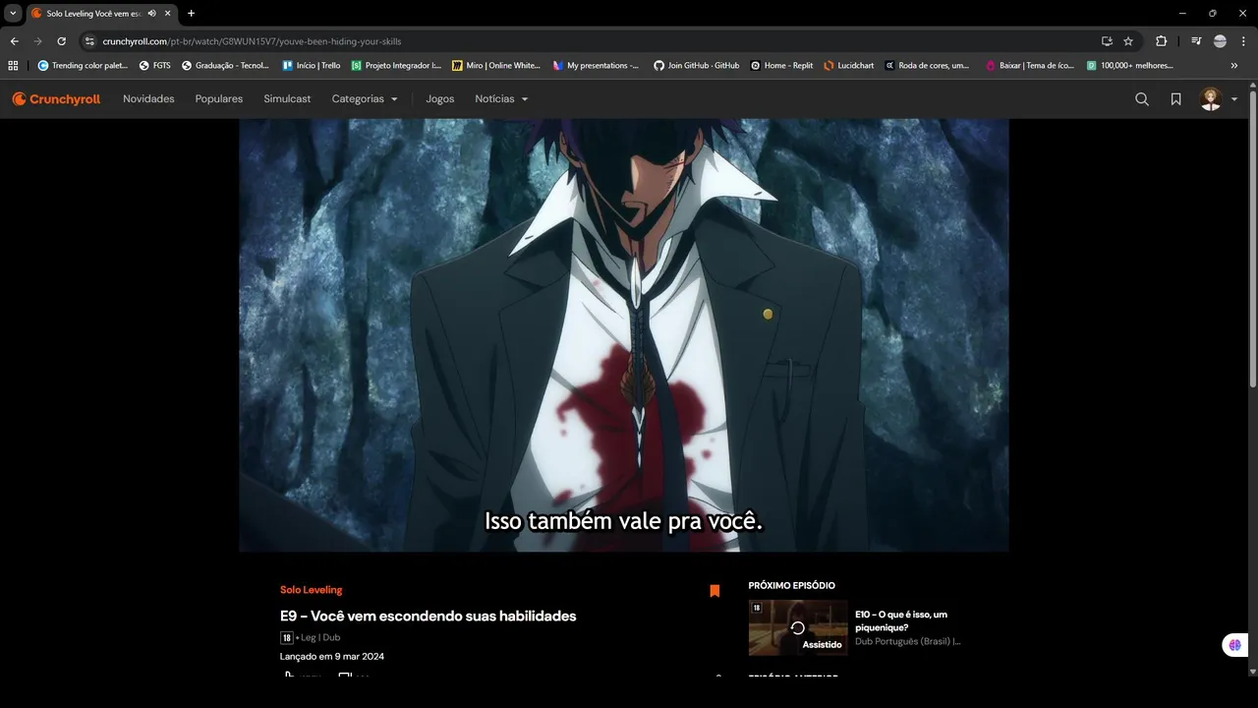1258x708 pixels.
Task: Open the Populares menu item
Action: coord(219,99)
